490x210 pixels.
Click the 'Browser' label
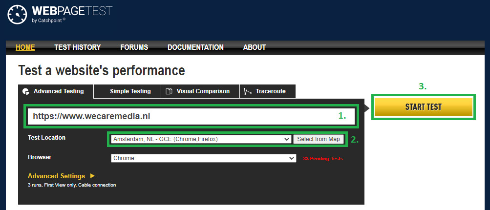(x=40, y=157)
